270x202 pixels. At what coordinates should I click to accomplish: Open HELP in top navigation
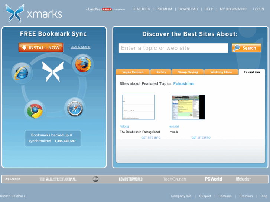click(209, 9)
